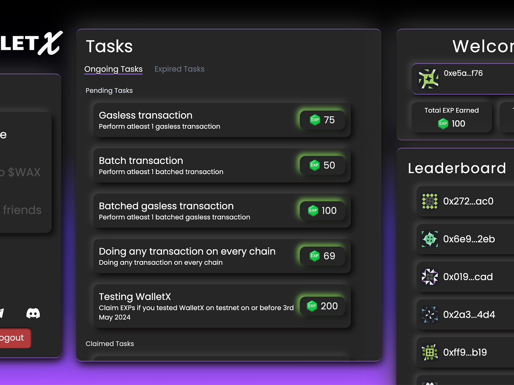The image size is (514, 385).
Task: Click the avatar for 0x272...ac0
Action: (x=430, y=201)
